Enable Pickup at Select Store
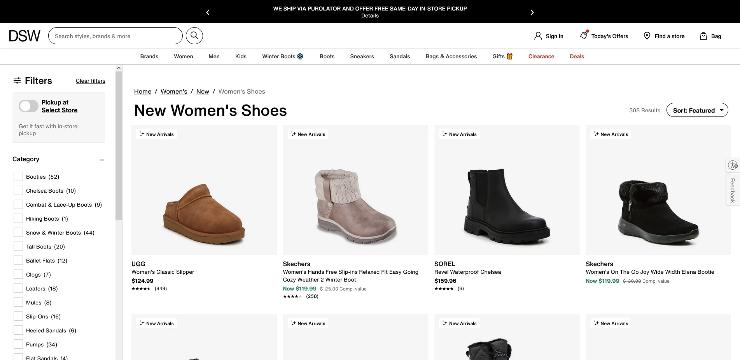This screenshot has height=360, width=740. (28, 106)
